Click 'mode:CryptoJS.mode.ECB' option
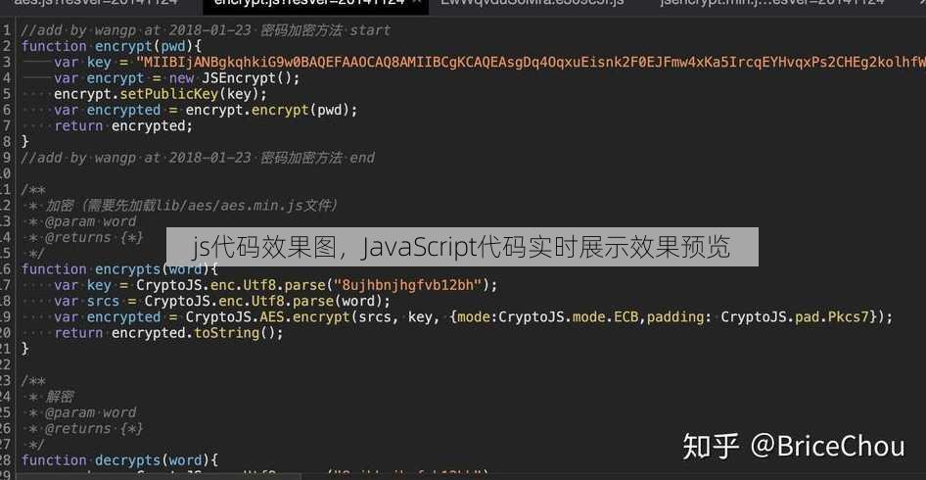The height and width of the screenshot is (480, 926). (x=550, y=317)
